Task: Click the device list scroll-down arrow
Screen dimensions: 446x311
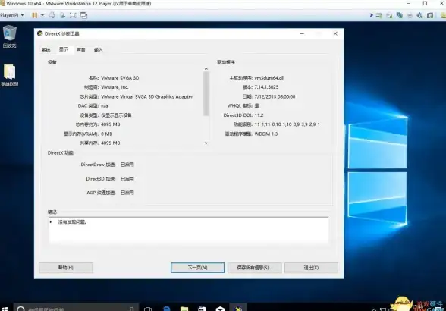Action: click(206, 143)
